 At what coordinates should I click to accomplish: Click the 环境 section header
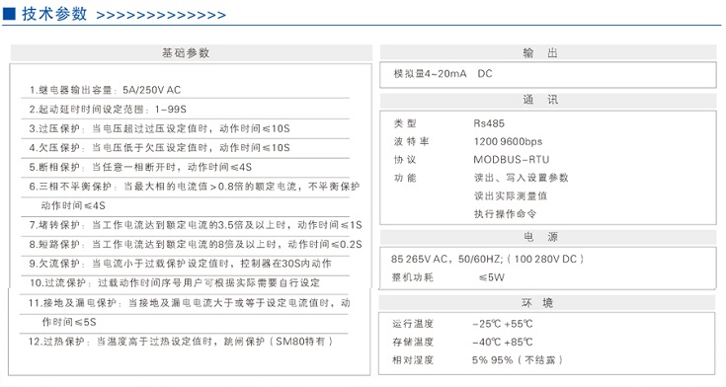[x=547, y=303]
